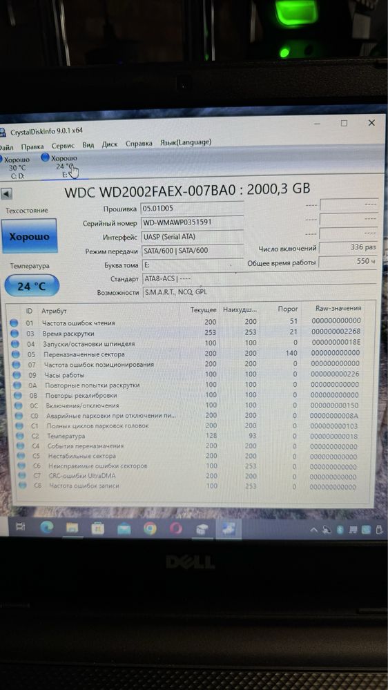Click status circle of Повторные попытки раскрутки row
Image resolution: width=388 pixels, height=690 pixels.
tap(17, 385)
